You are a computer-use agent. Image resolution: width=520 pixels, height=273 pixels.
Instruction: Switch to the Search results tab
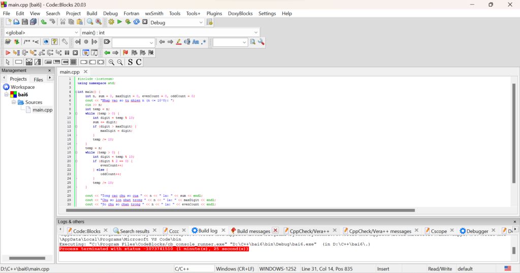(x=134, y=231)
